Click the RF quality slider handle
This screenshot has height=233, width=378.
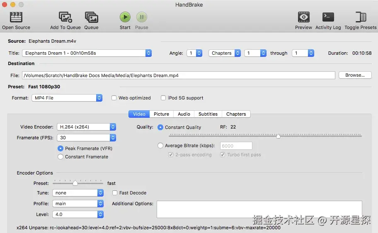[x=278, y=136]
